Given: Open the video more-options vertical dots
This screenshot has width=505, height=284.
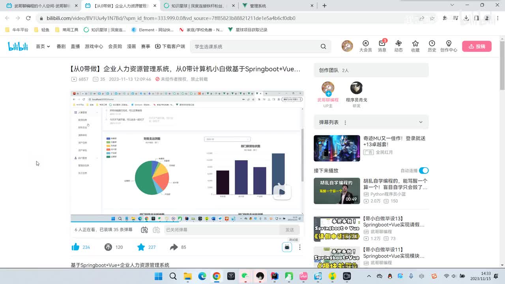Looking at the screenshot, I should (299, 247).
